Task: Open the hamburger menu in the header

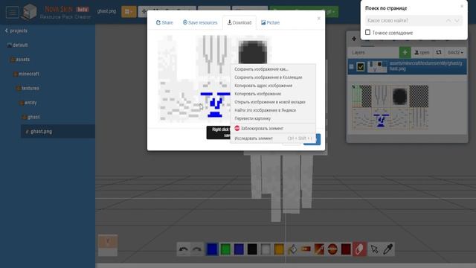Action: [x=13, y=13]
